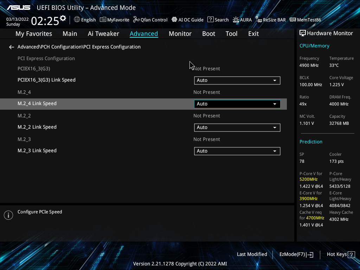Click the 100.00 MHz BCLK value
The width and height of the screenshot is (360, 270).
click(311, 85)
